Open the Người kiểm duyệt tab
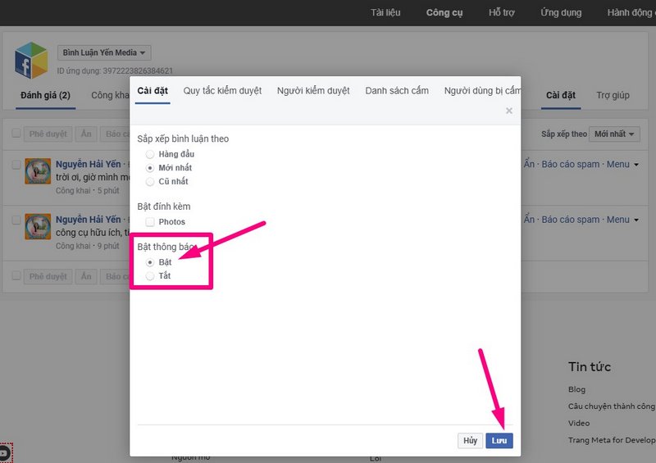Screen dimensions: 656x463 (313, 90)
